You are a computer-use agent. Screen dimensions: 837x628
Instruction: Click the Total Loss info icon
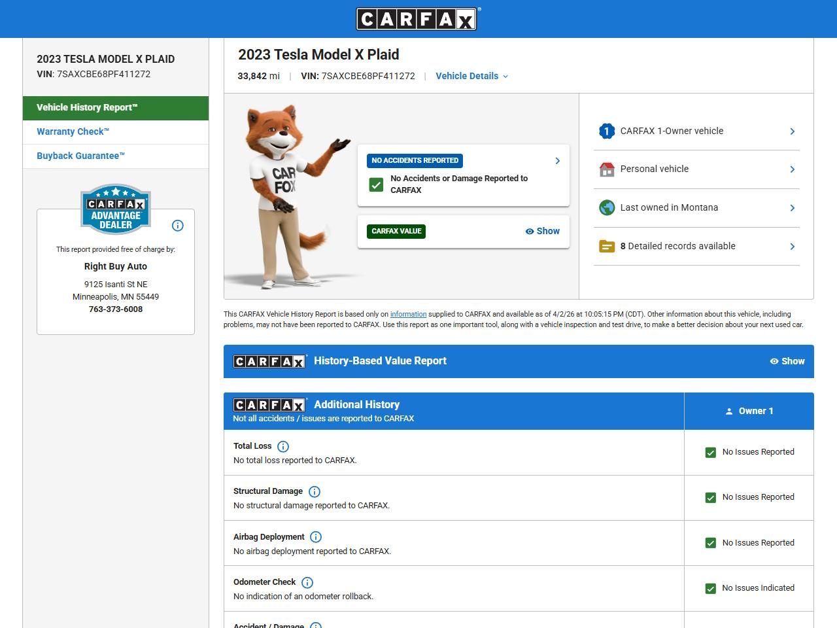(283, 447)
